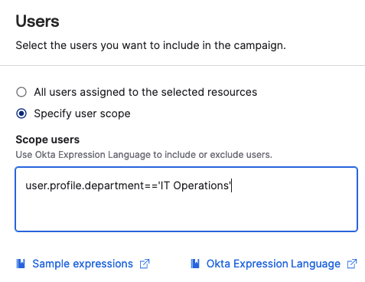Image resolution: width=365 pixels, height=282 pixels.
Task: Click the external-link icon after Sample expressions
Action: click(x=145, y=264)
